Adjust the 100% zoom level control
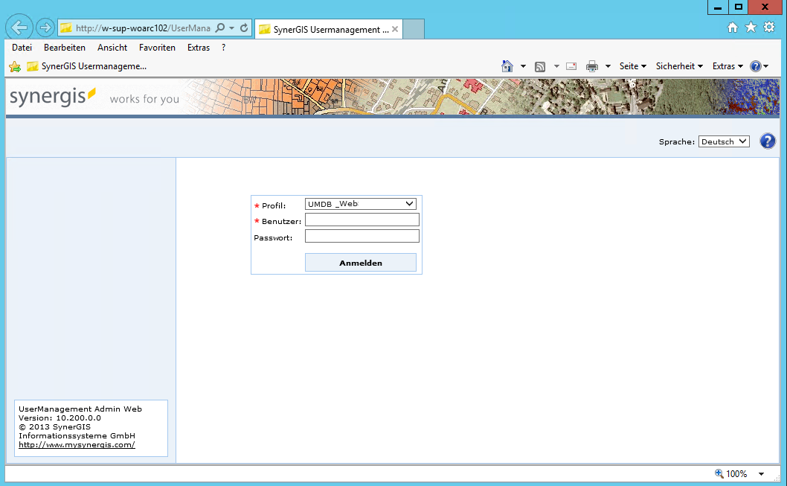The image size is (787, 486). (x=737, y=473)
